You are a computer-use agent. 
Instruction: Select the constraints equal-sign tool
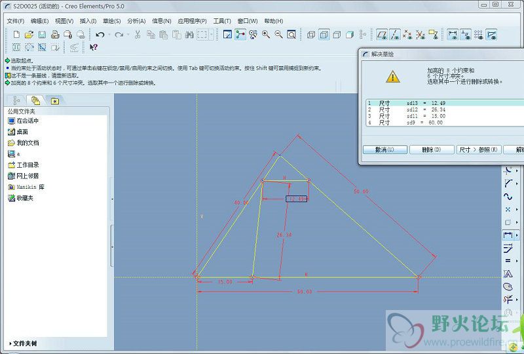click(508, 261)
